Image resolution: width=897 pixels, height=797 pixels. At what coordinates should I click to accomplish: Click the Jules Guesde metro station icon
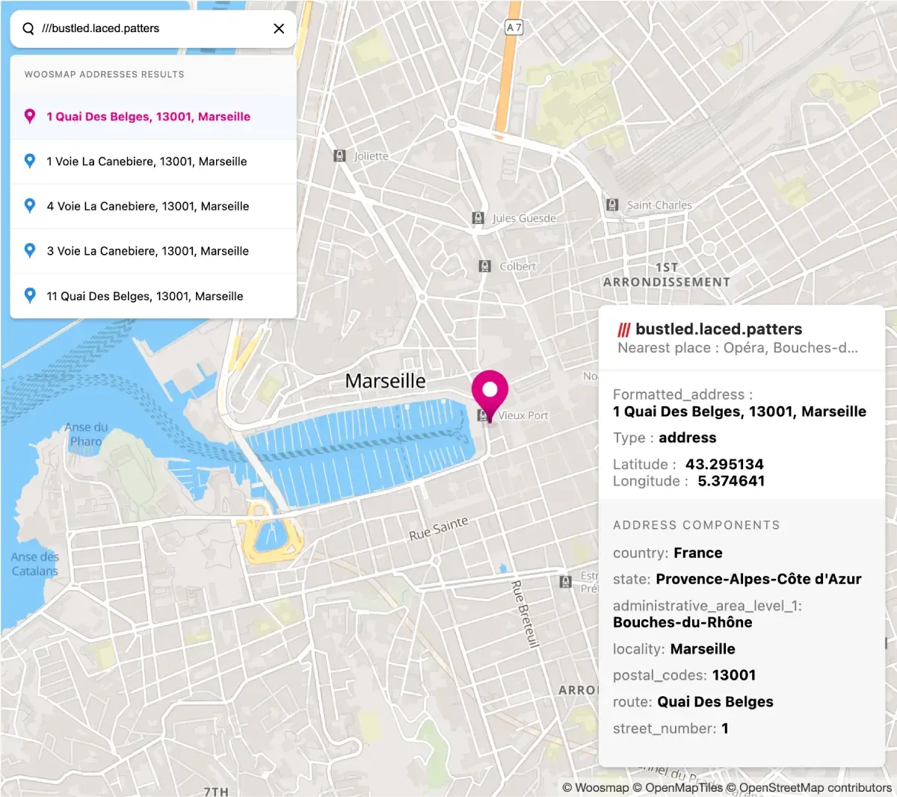(478, 218)
